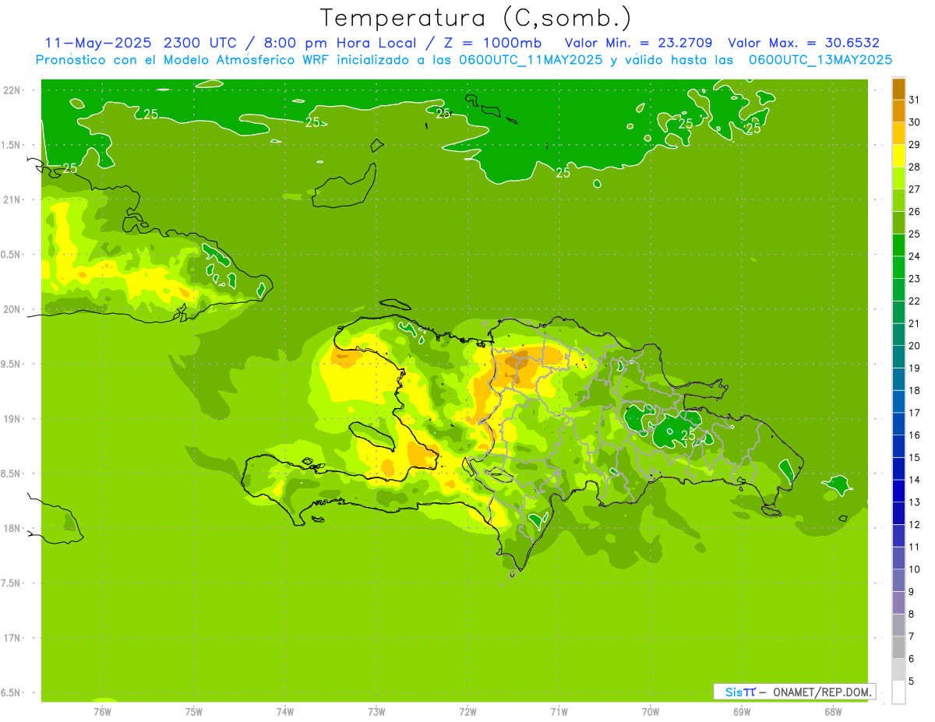Image resolution: width=935 pixels, height=722 pixels.
Task: Click the "8:00 pm Hora Local" text
Action: 340,43
